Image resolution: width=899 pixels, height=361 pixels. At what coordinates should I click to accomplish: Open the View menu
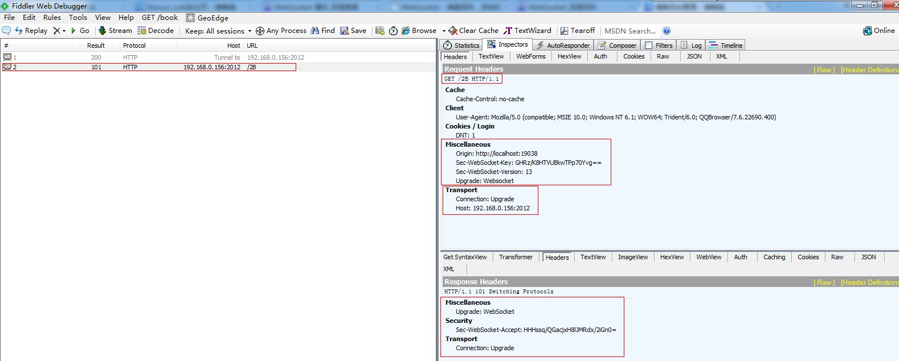click(103, 18)
